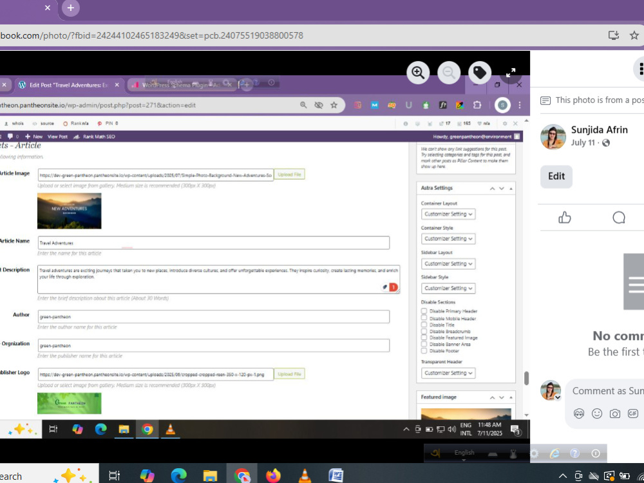Open Sunjida Afrin profile name link
Image resolution: width=644 pixels, height=483 pixels.
click(599, 130)
